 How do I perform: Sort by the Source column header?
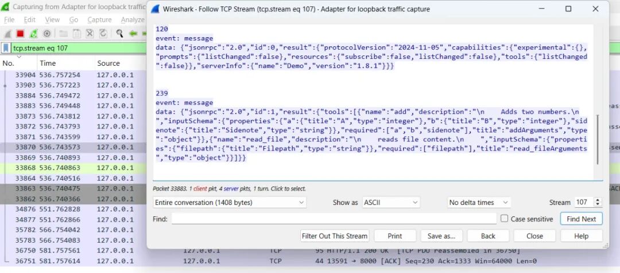tap(120, 63)
